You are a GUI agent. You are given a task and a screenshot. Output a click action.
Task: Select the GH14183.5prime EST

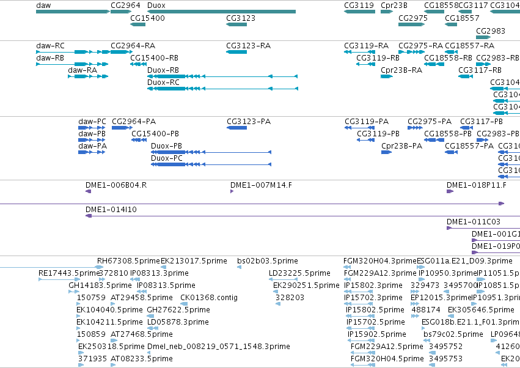tap(74, 292)
